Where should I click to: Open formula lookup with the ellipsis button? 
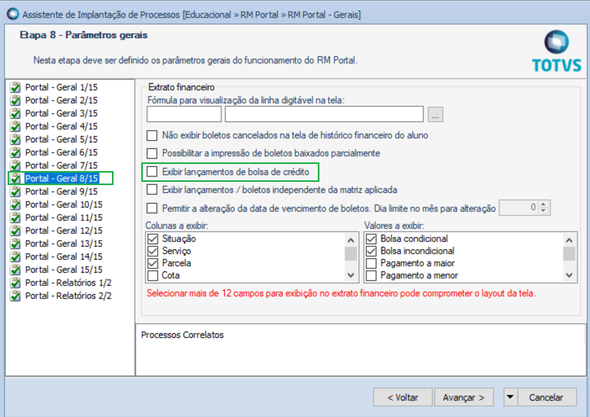click(435, 115)
